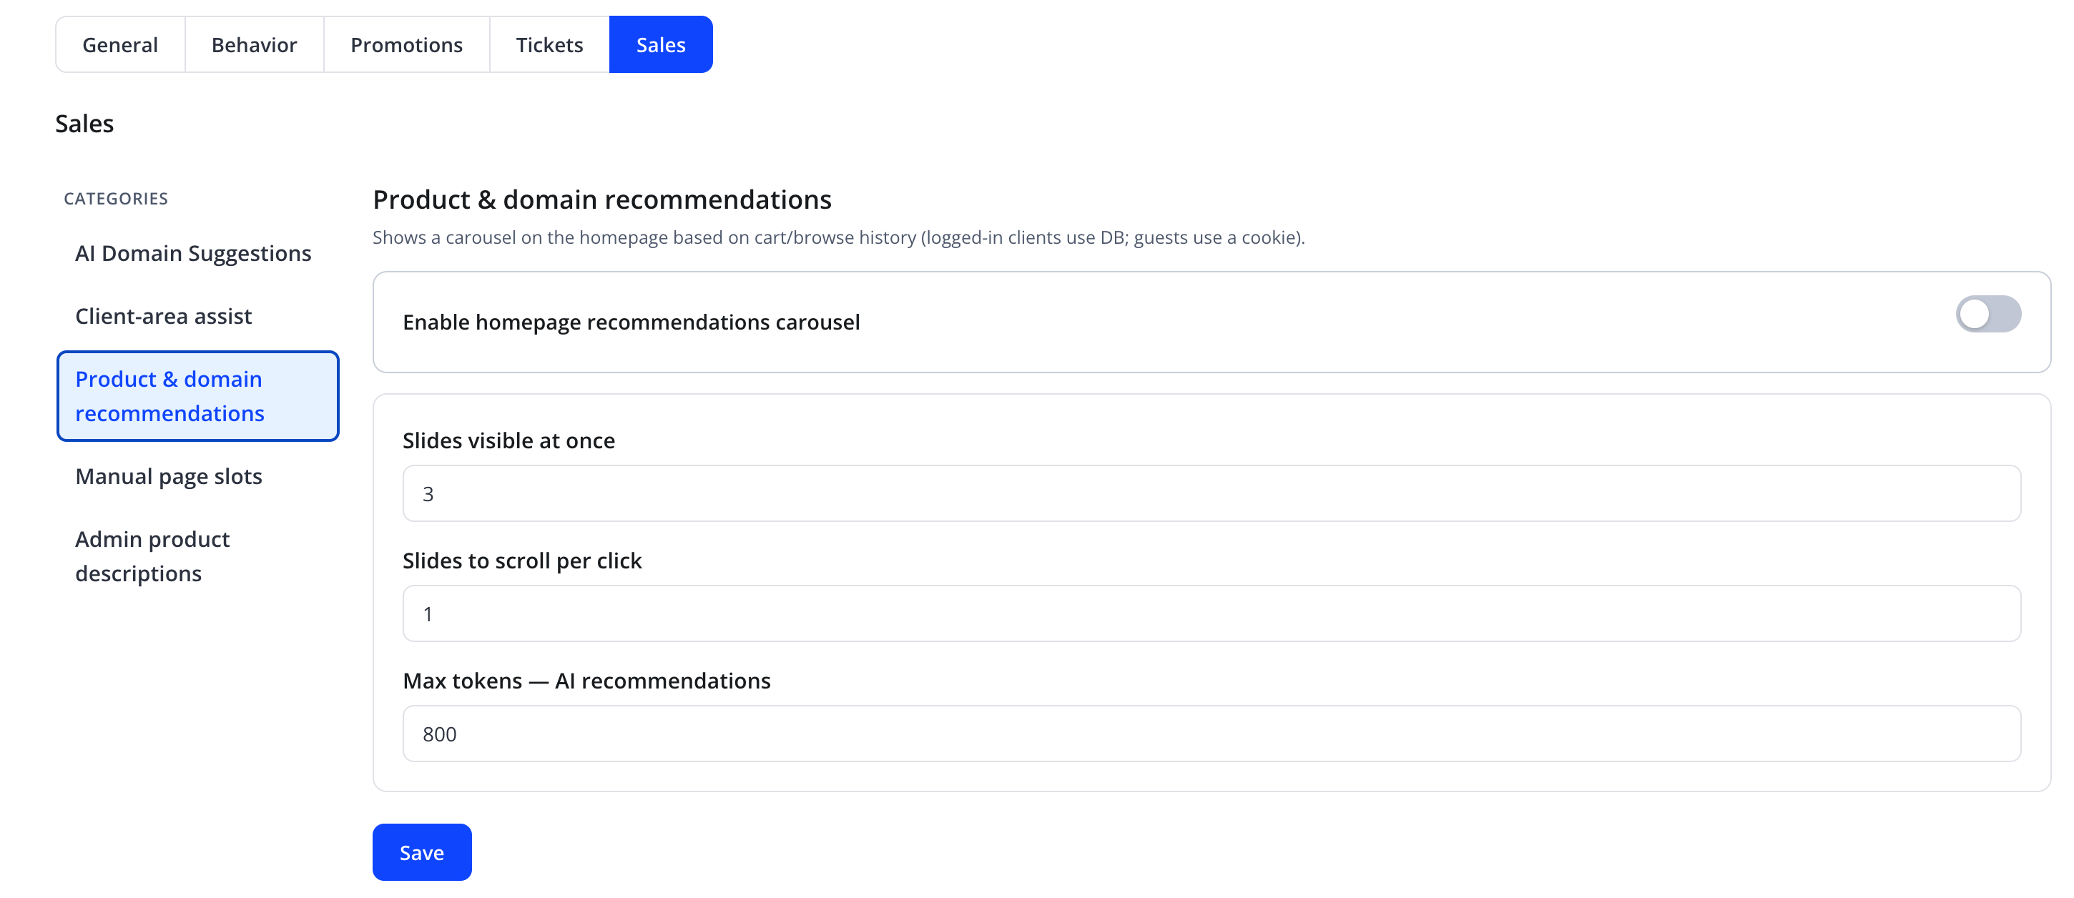The width and height of the screenshot is (2074, 898).
Task: Click the Max tokens AI recommendations field
Action: pos(1212,733)
